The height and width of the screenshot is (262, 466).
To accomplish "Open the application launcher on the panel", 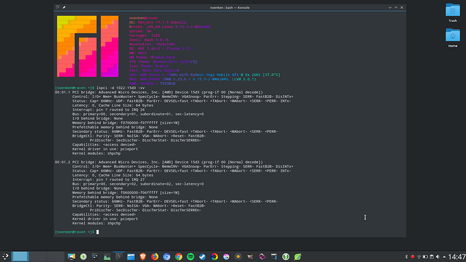I will [5, 257].
